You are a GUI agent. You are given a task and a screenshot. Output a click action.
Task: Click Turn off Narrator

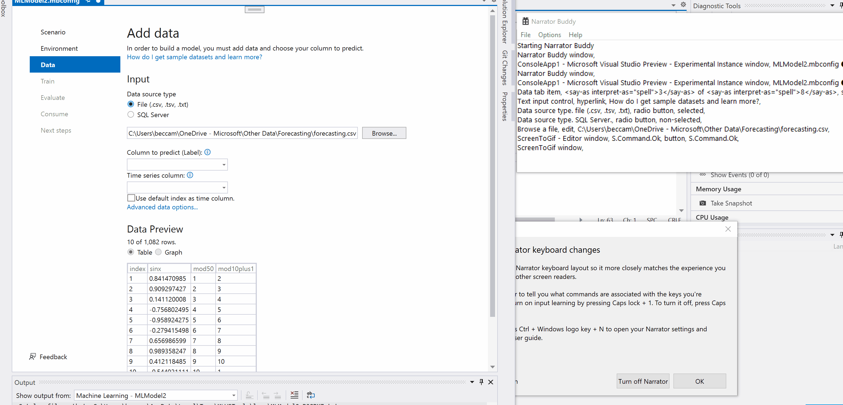point(643,381)
